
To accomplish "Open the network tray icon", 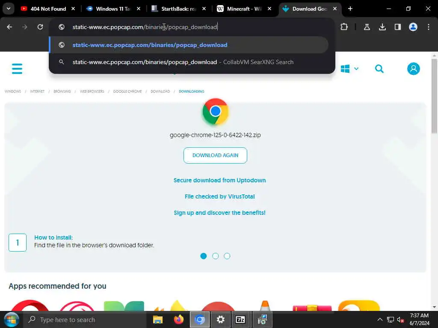I will click(391, 319).
